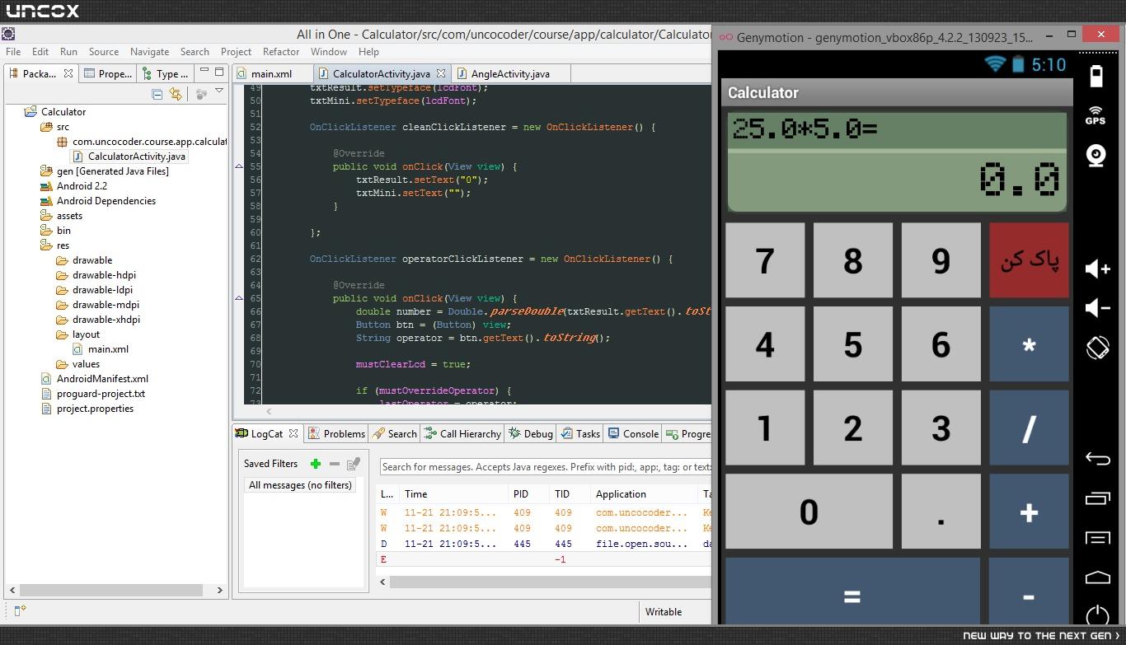Open the Type Hierarchy tab
Screen dimensions: 1126x645
coord(165,73)
